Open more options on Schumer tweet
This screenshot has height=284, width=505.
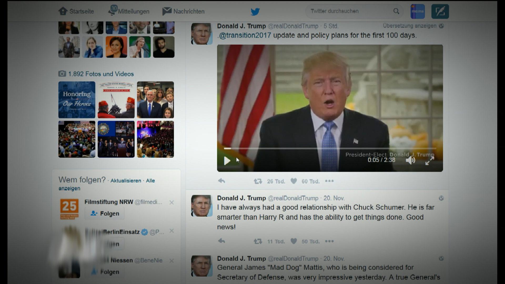coord(329,241)
